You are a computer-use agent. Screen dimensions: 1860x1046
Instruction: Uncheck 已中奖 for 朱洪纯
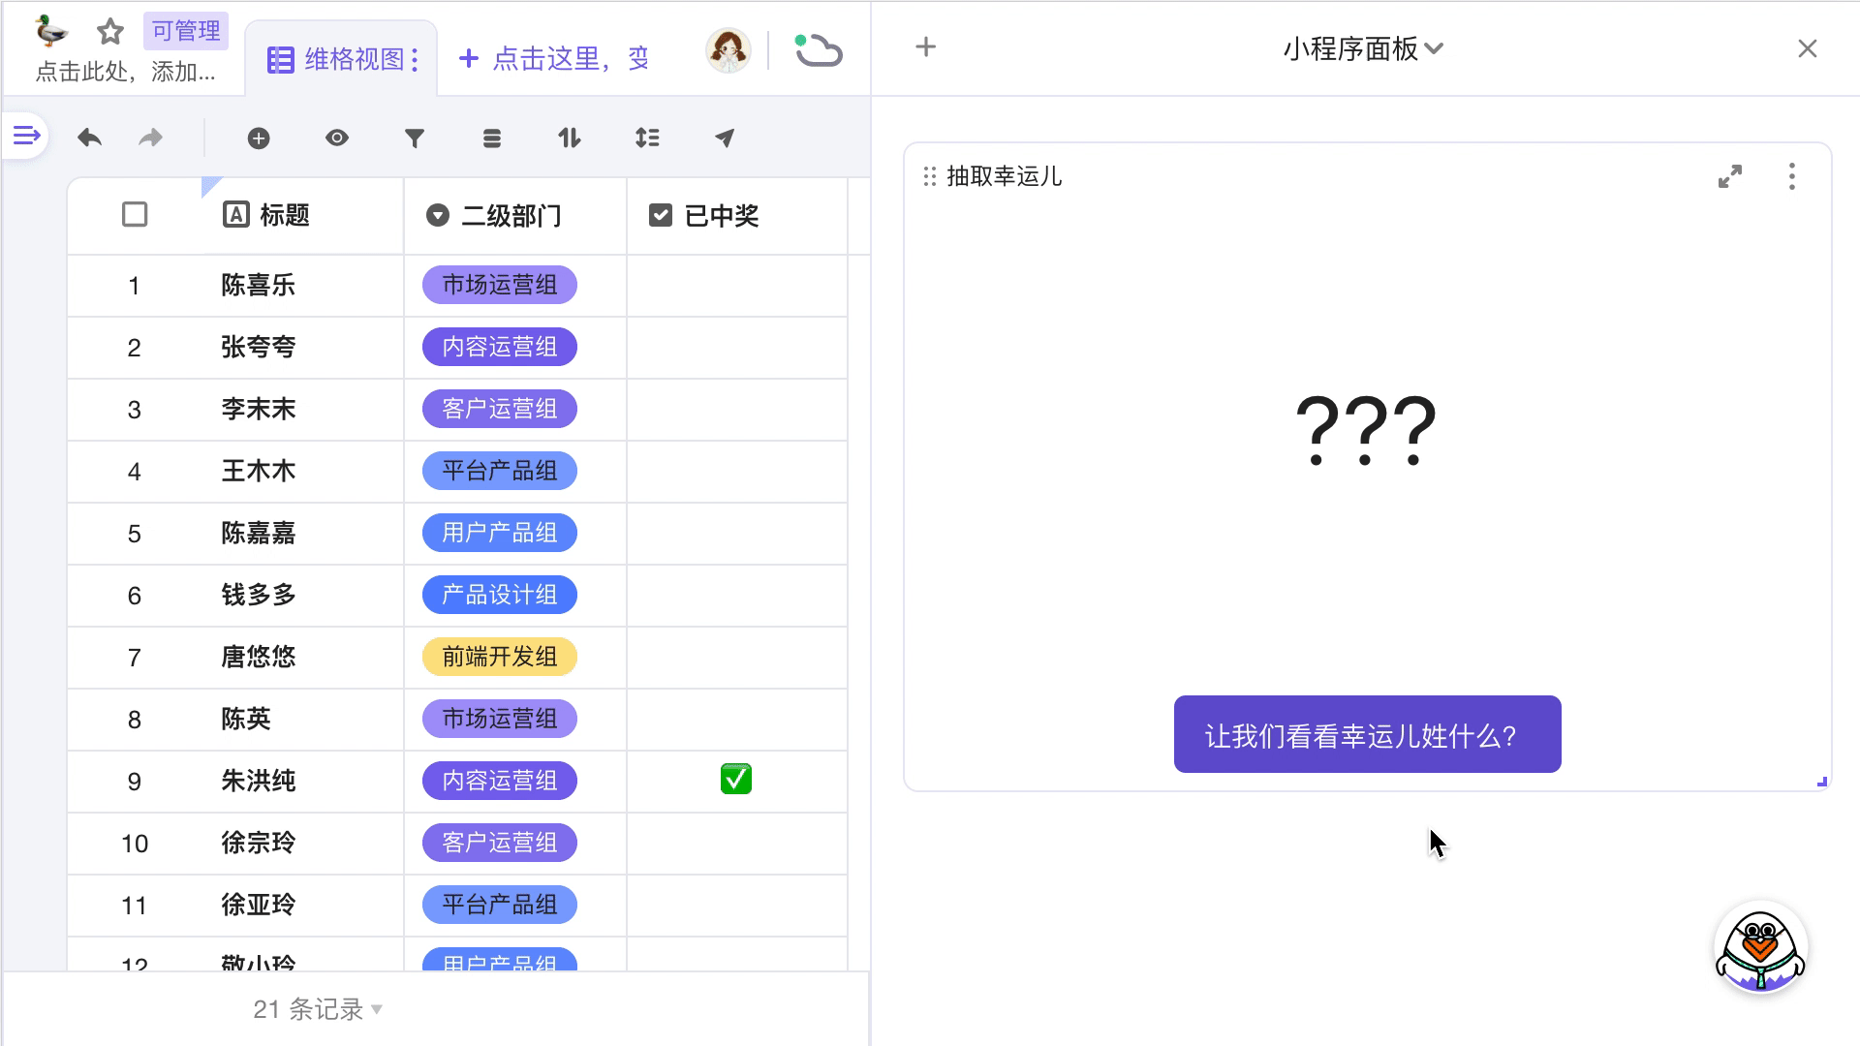[x=736, y=780]
